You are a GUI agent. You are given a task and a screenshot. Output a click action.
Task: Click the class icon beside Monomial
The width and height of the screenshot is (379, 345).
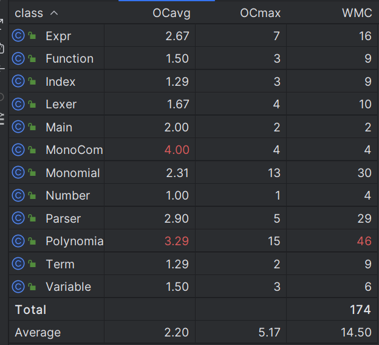(x=18, y=173)
